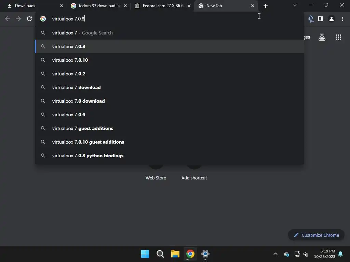Open the clock showing 3:19 PM
Viewport: 350px width, 262px height.
(x=325, y=254)
